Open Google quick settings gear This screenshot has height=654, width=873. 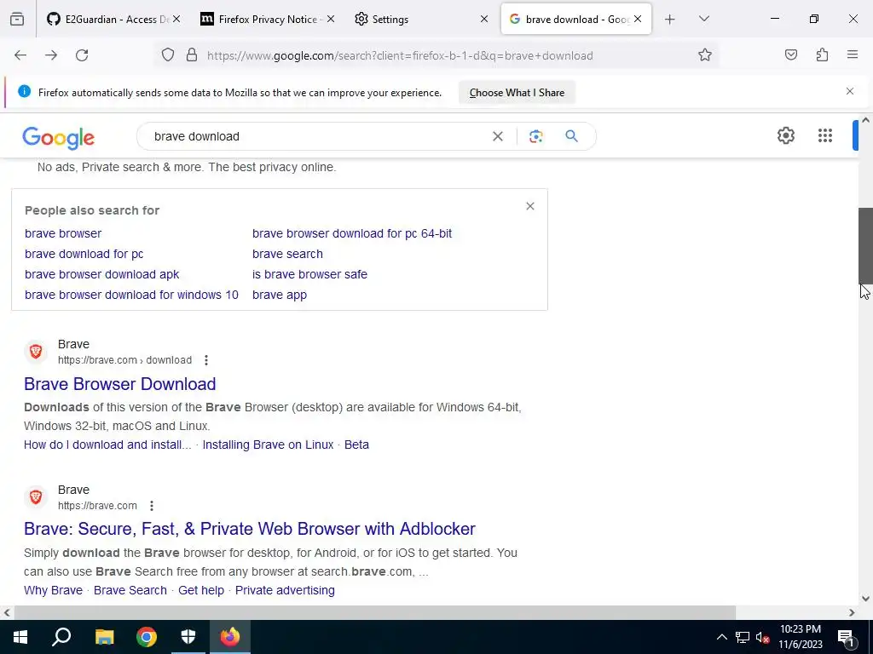785,135
